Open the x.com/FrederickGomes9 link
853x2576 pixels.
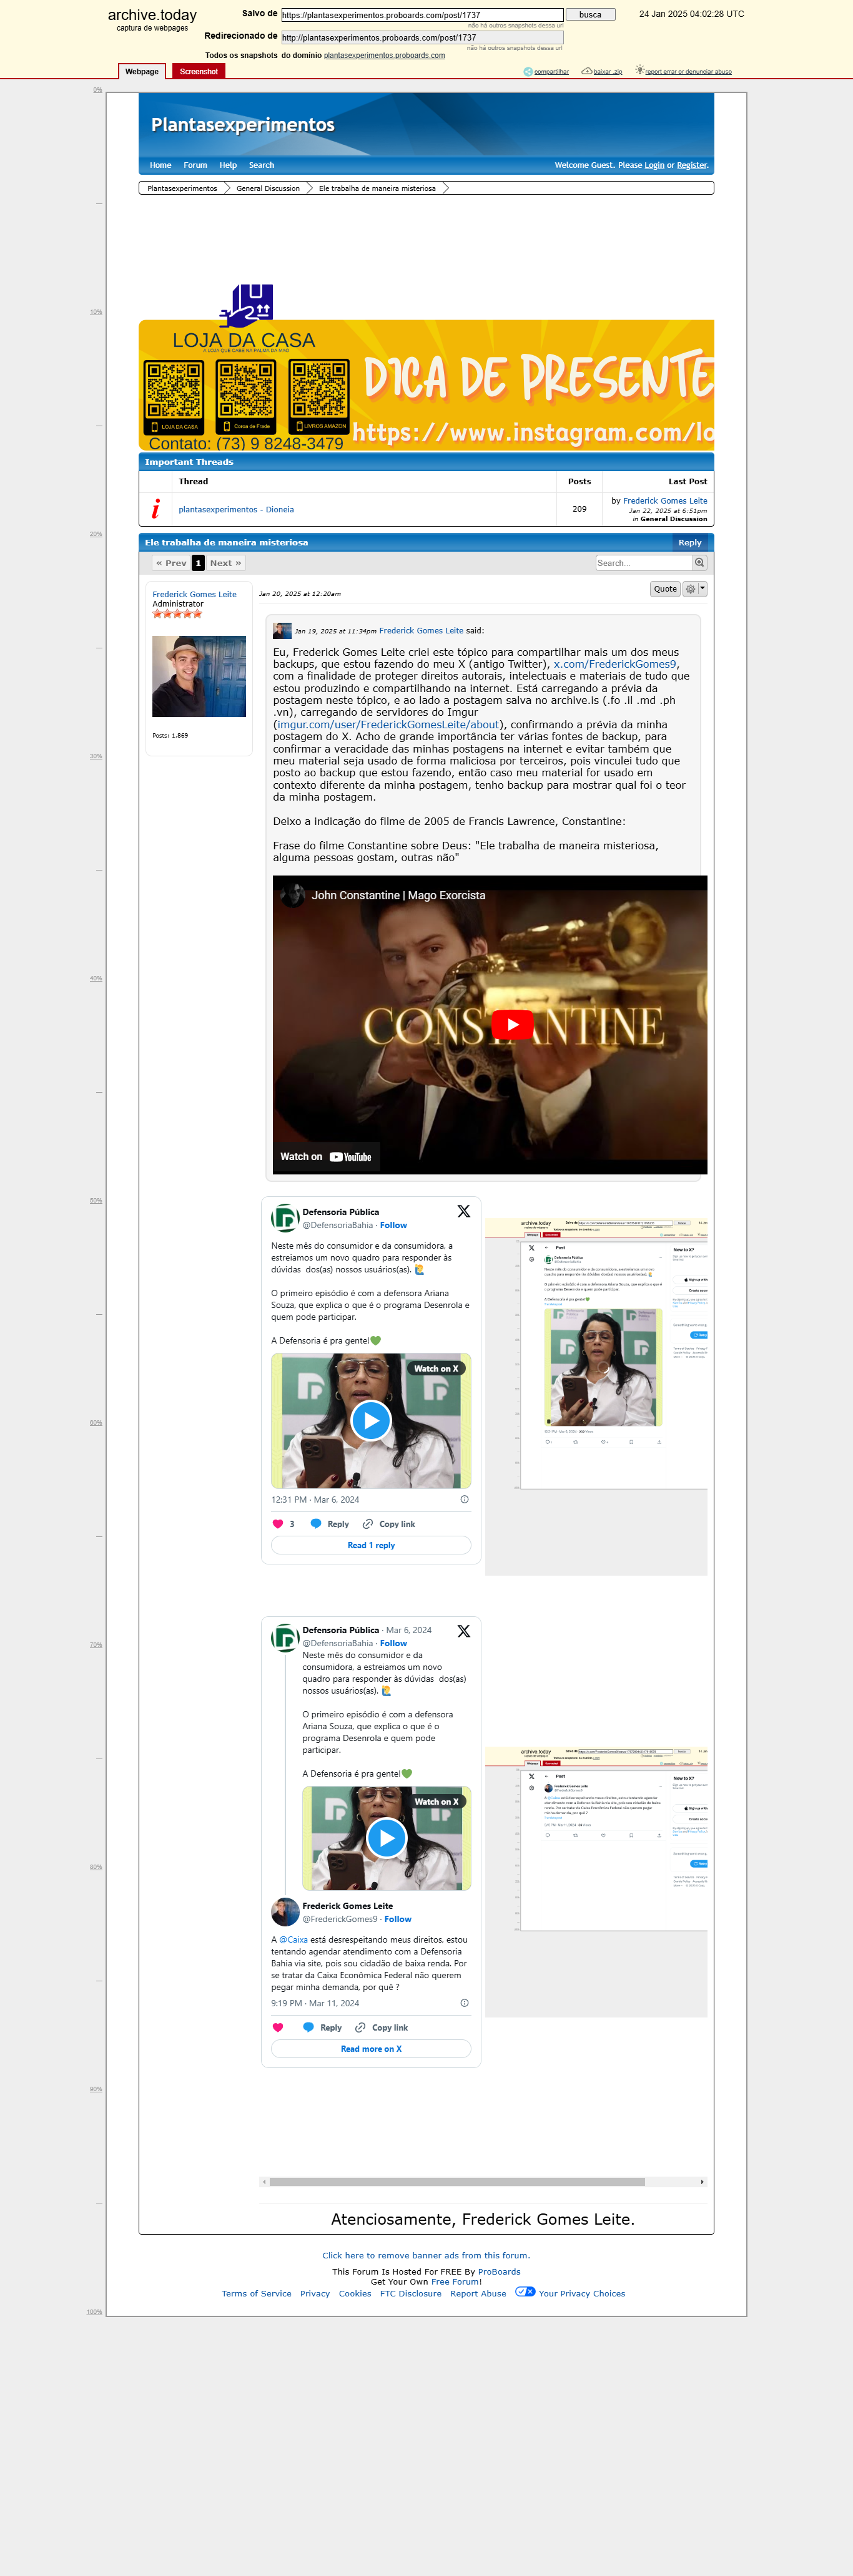[x=614, y=664]
